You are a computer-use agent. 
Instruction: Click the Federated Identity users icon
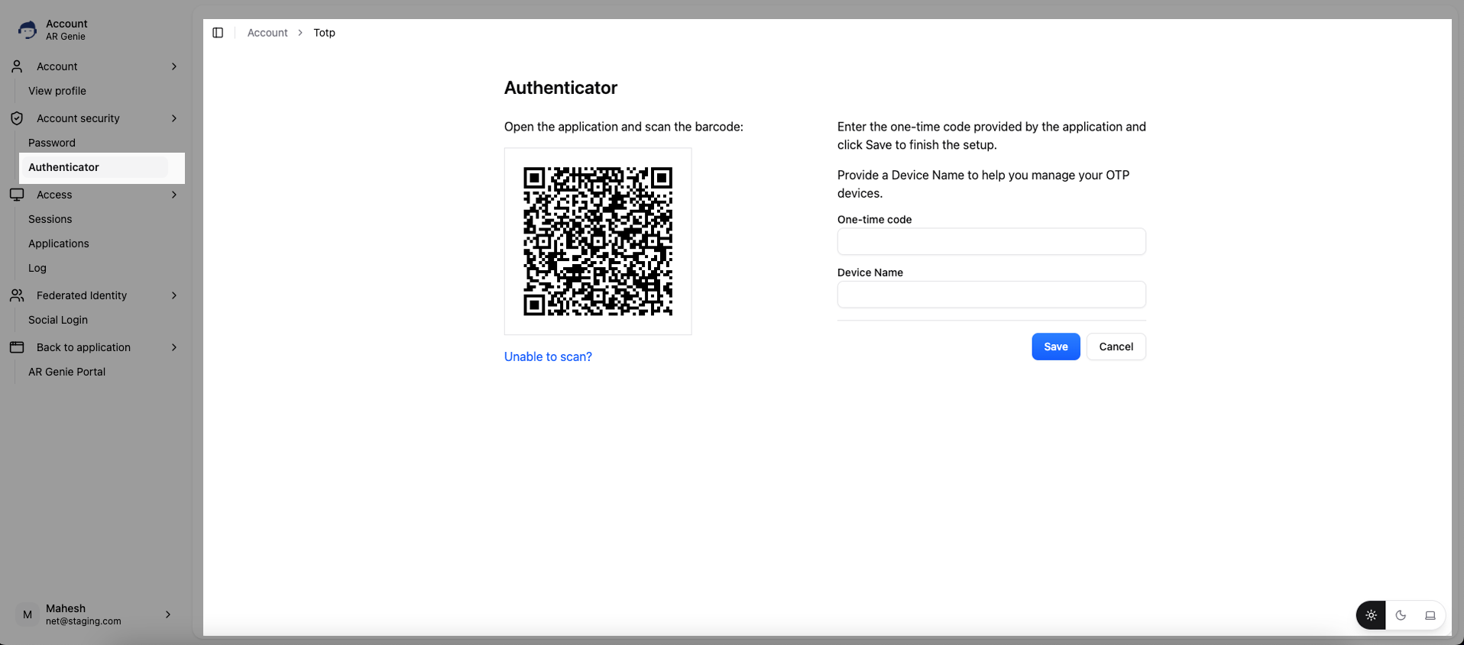tap(17, 295)
